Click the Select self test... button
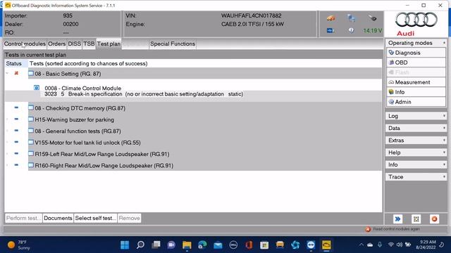 [96, 219]
